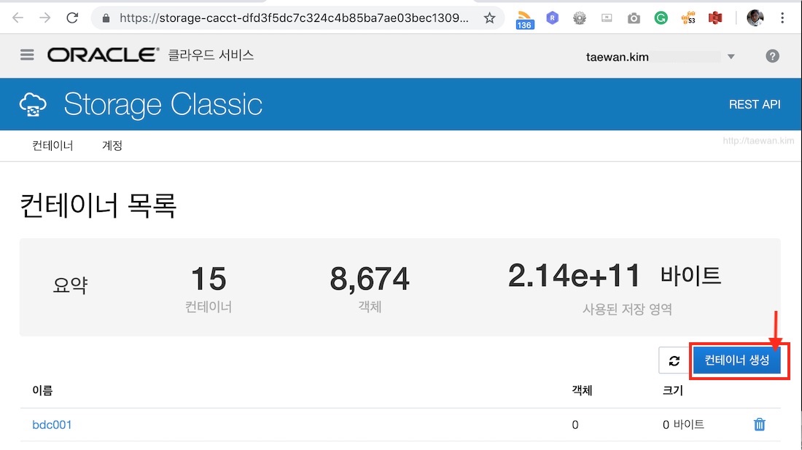This screenshot has height=450, width=802.
Task: Click the 8,674 objects count
Action: [370, 279]
